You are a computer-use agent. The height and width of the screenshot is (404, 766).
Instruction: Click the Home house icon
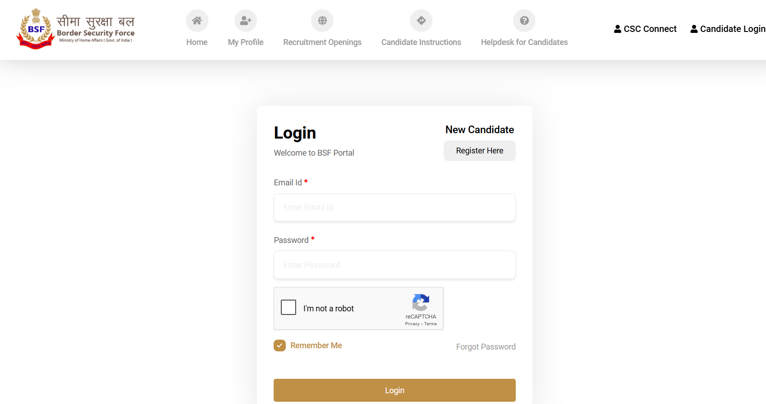tap(197, 21)
